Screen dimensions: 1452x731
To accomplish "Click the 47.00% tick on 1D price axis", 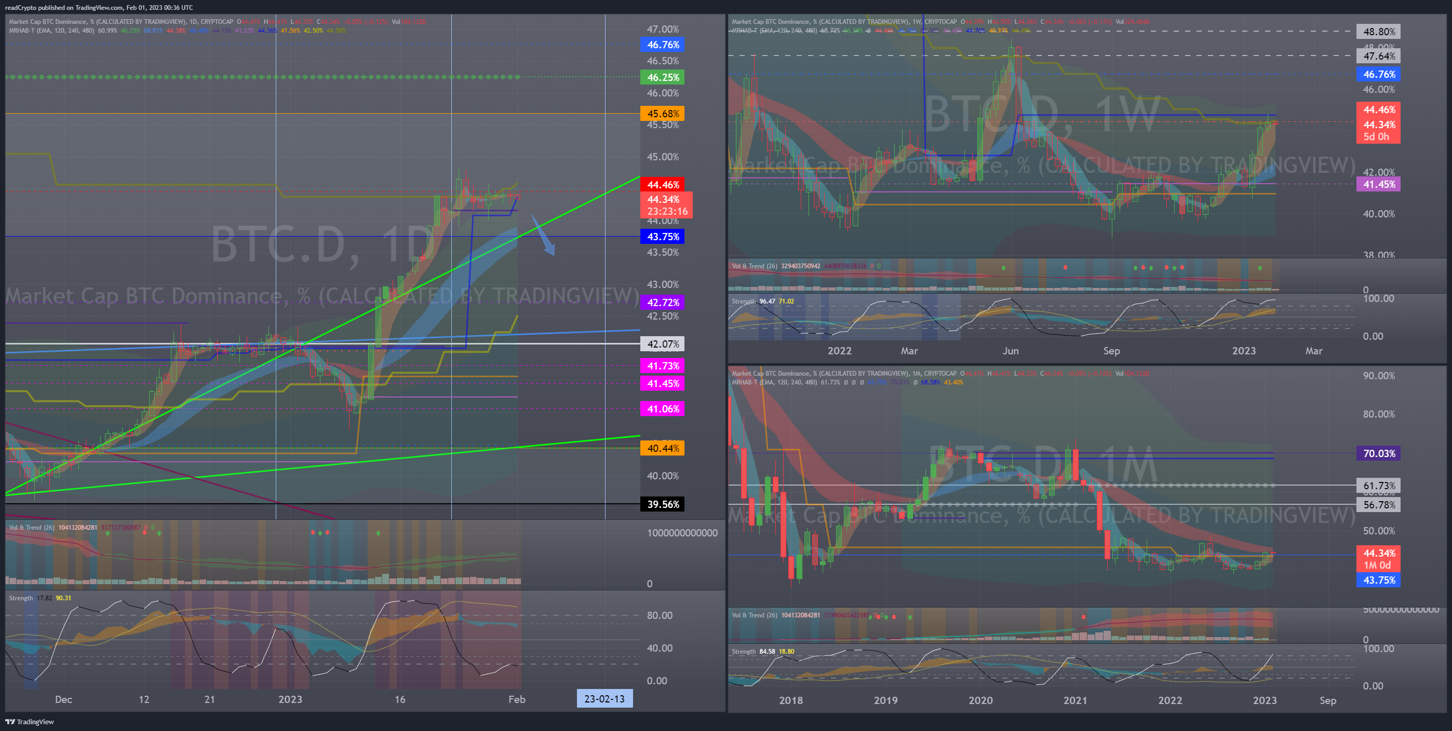I will 663,29.
